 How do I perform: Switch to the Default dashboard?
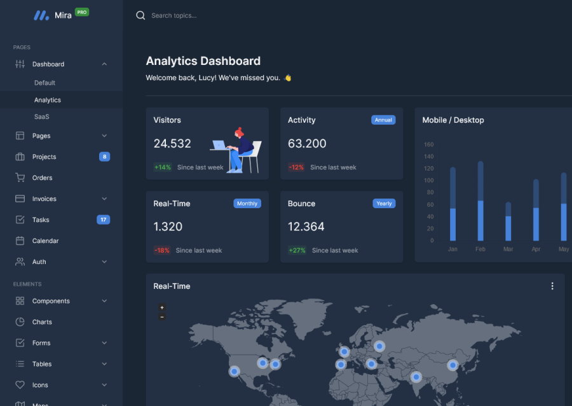(44, 82)
